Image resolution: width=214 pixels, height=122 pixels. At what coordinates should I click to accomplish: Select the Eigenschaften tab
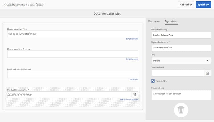click(171, 21)
